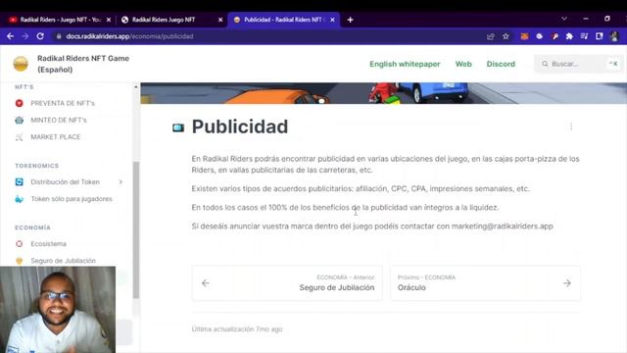
Task: Click the banner image at page top
Action: pos(383,93)
